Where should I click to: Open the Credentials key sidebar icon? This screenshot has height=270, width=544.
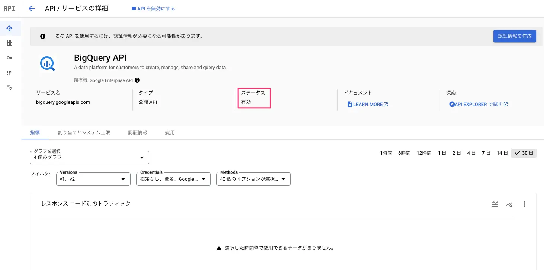coord(10,58)
